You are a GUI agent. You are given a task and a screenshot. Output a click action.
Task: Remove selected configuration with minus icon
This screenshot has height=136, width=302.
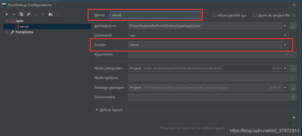[14, 14]
